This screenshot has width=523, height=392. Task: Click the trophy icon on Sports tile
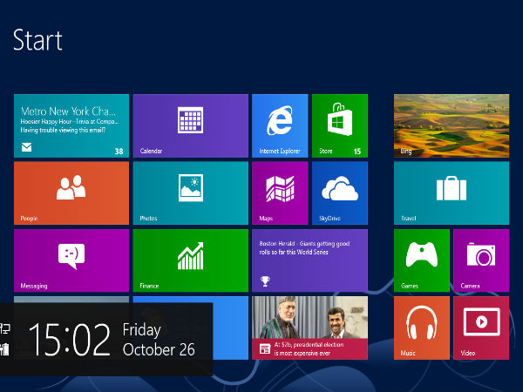click(x=265, y=281)
